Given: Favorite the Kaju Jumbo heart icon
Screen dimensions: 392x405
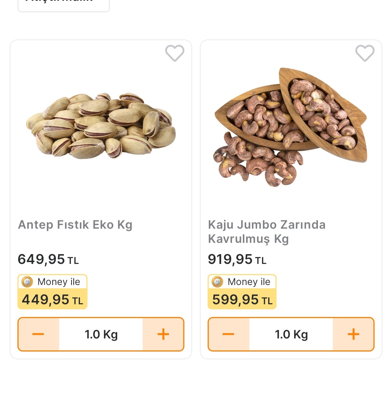Looking at the screenshot, I should (x=365, y=53).
